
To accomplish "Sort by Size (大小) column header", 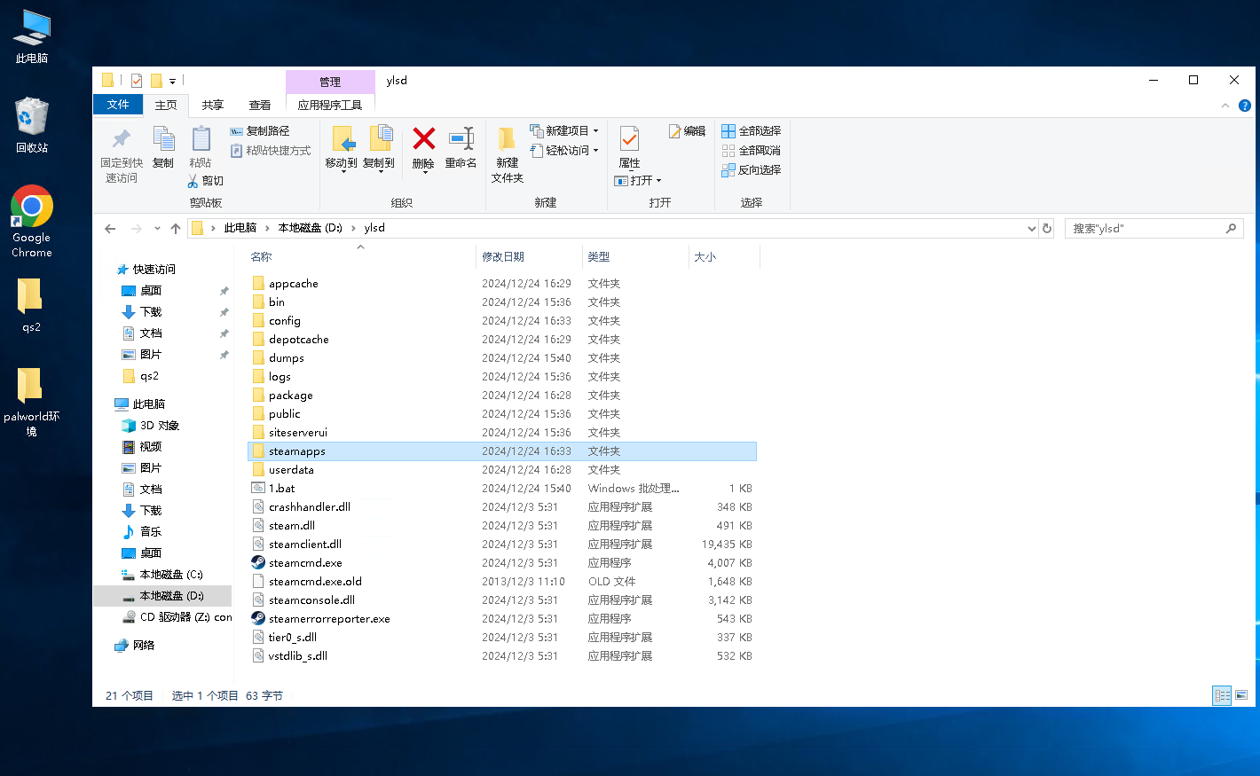I will pos(724,257).
